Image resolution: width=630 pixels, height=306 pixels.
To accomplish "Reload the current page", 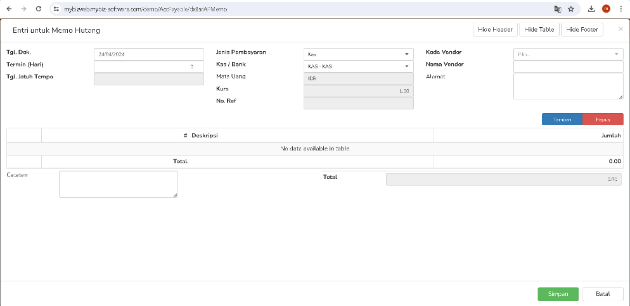I will tap(39, 9).
